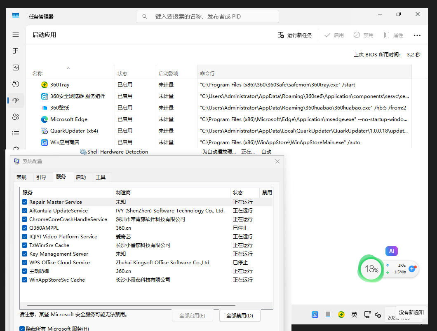Screen dimensions: 437x331
Task: Sort the list by 启动影响 column header
Action: (x=168, y=74)
